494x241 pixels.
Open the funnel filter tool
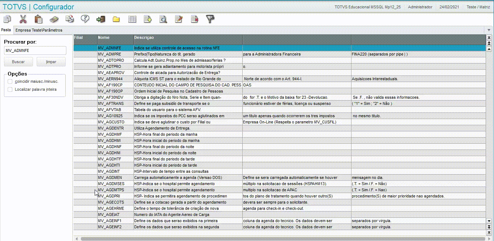coord(210,19)
